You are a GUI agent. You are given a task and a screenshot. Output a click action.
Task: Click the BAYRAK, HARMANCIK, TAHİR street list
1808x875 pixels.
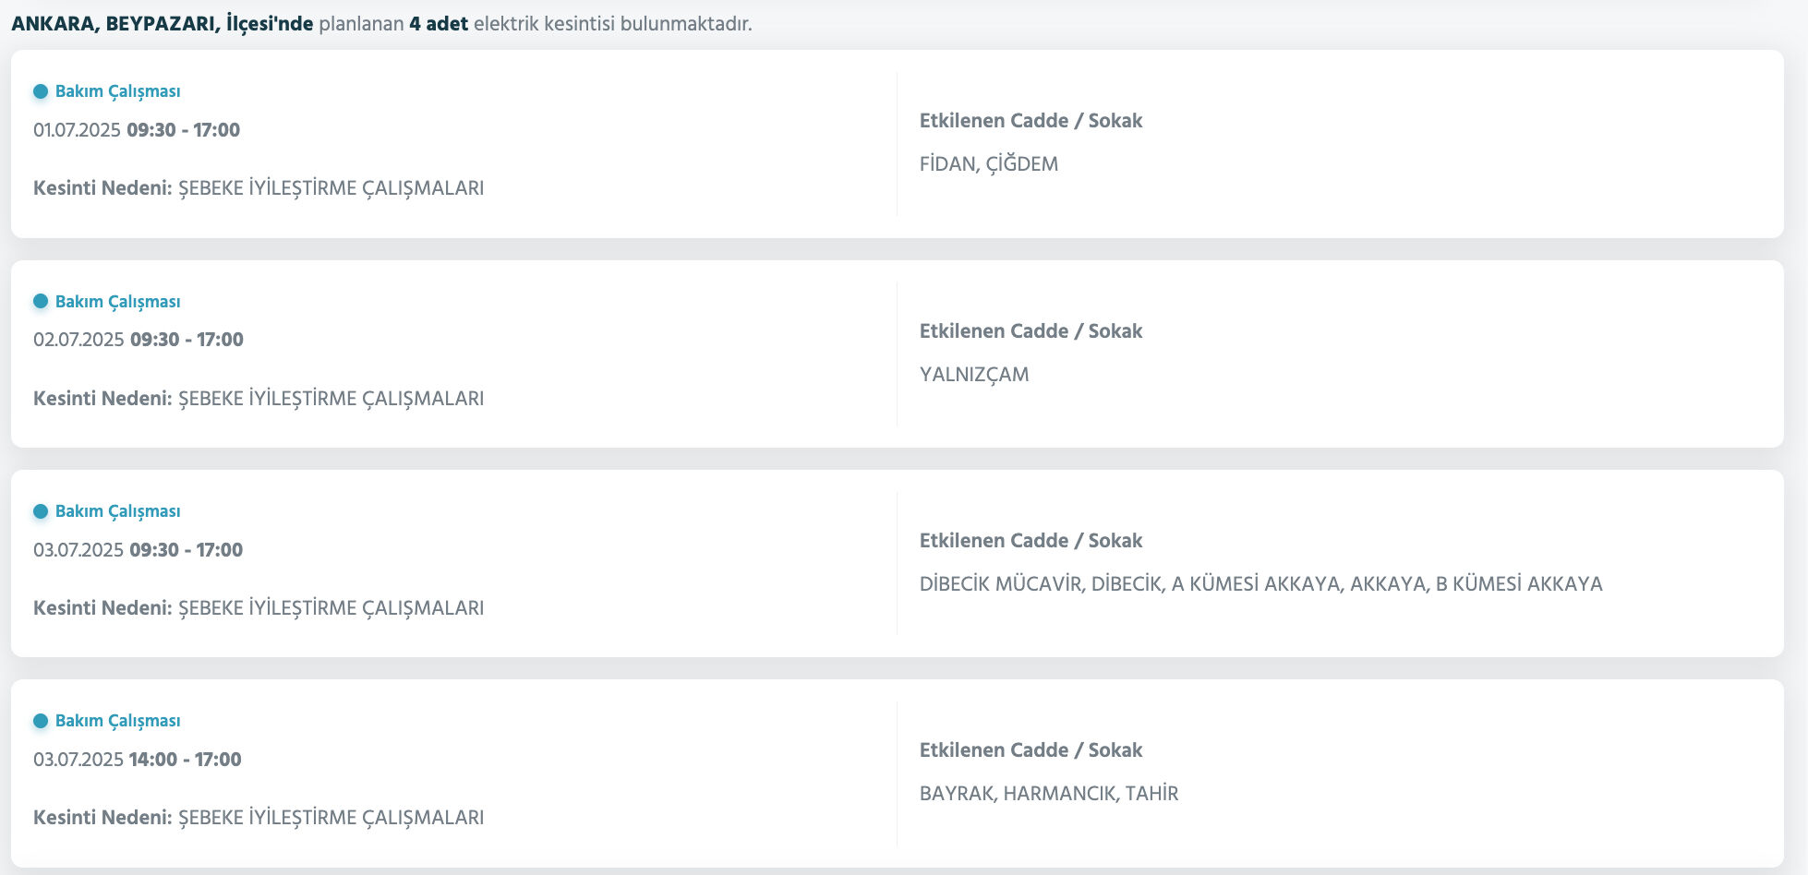(1049, 794)
